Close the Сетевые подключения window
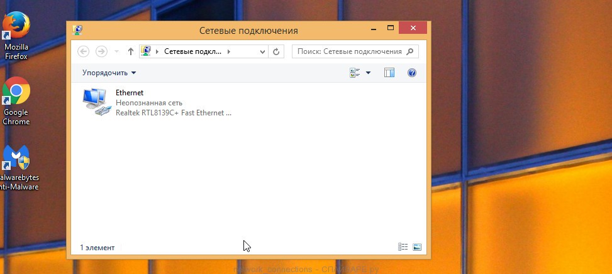 pos(413,28)
